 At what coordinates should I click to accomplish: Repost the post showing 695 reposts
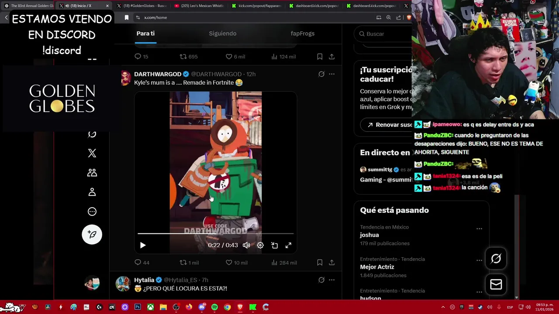[189, 57]
